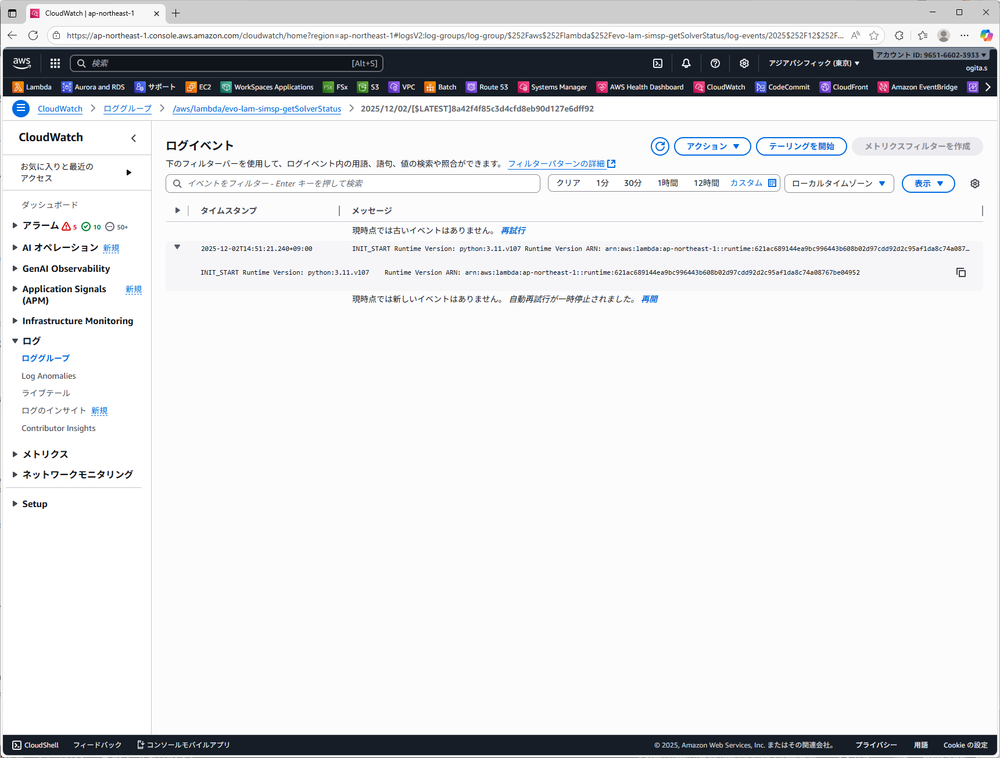Select the 30分 time range
This screenshot has width=1000, height=758.
pyautogui.click(x=632, y=183)
